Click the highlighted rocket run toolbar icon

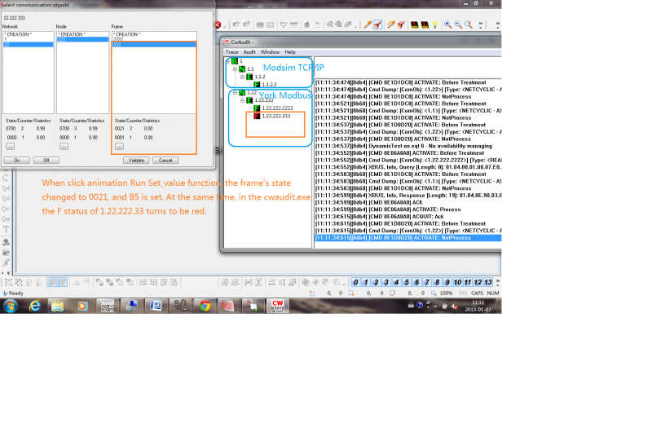[377, 25]
